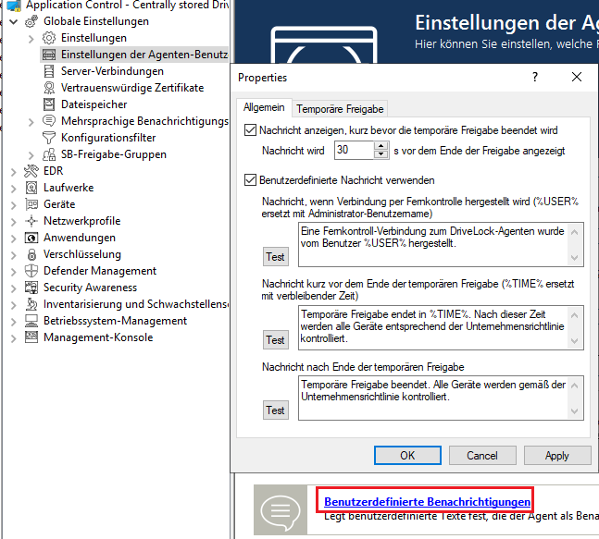Uncheck 'Nachricht anzeigen, kurz bevor' checkbox

(250, 130)
